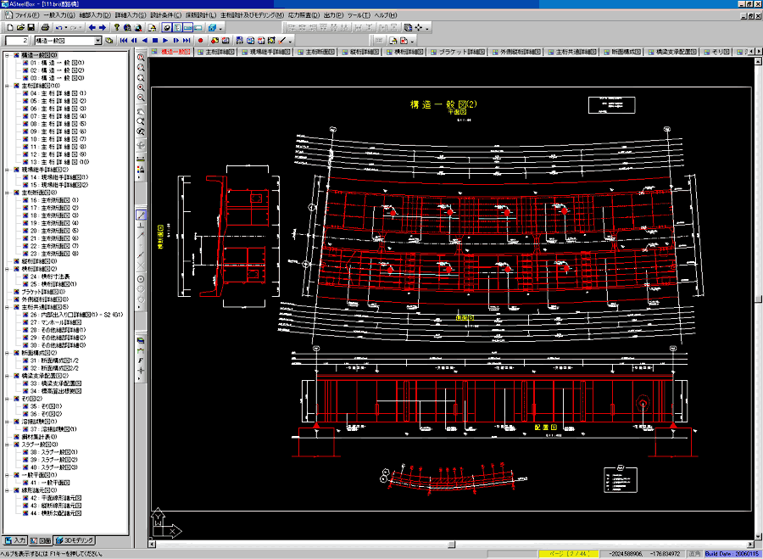Click the circle snap tool icon

click(x=141, y=279)
